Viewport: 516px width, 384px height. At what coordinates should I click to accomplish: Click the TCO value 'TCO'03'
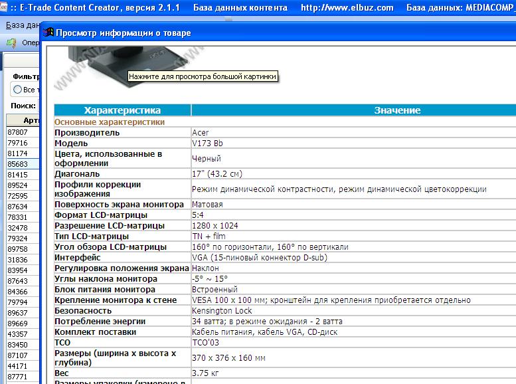206,343
